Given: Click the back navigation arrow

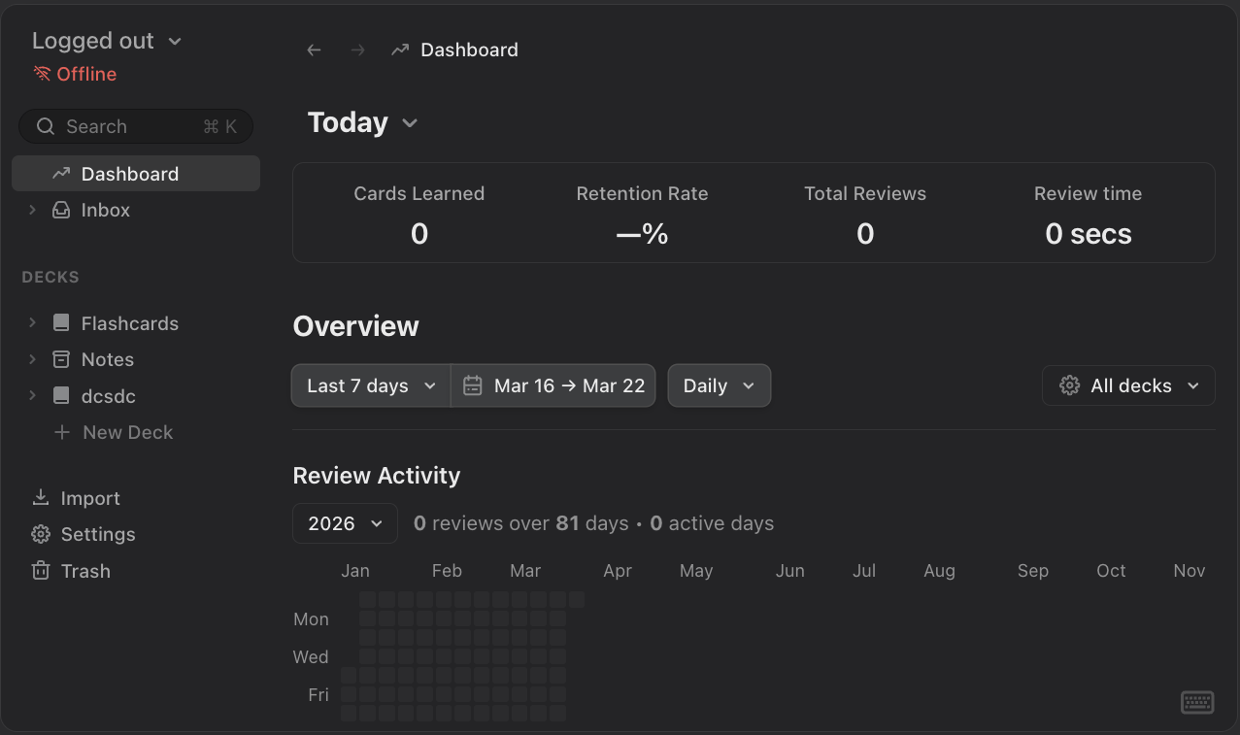Looking at the screenshot, I should (314, 50).
